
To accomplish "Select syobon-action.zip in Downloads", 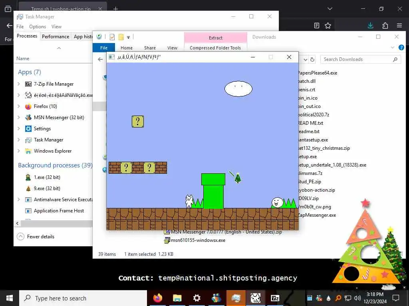I will pos(317,190).
